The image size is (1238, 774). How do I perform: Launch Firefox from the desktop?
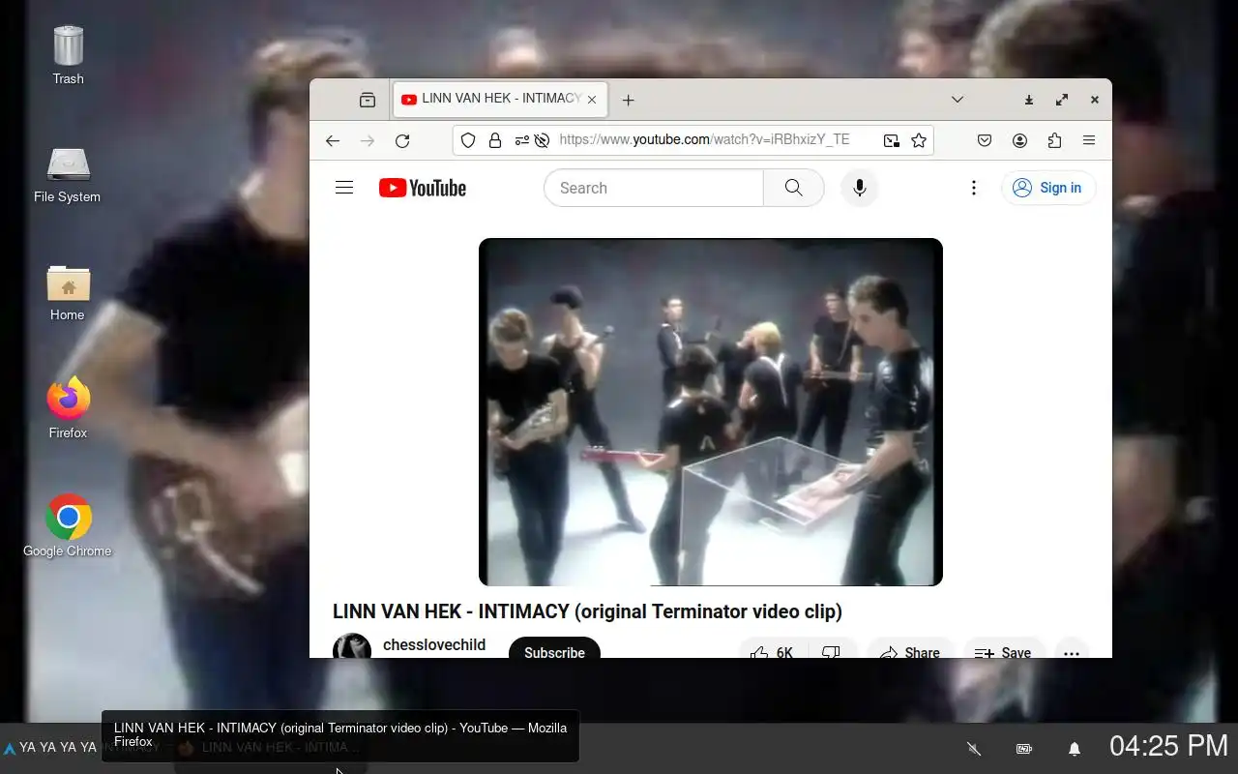[x=68, y=409]
